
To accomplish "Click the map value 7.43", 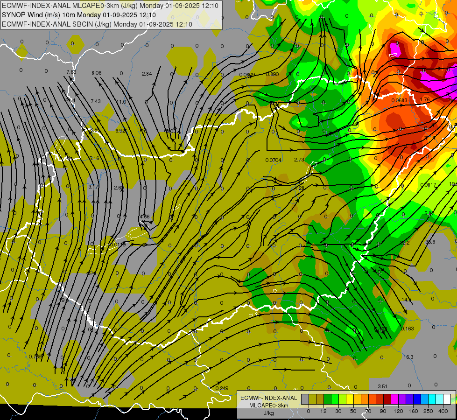I will tap(96, 101).
